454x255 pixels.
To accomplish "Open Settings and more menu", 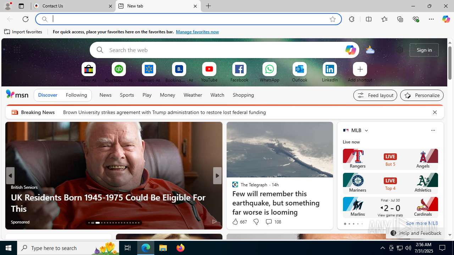I will pyautogui.click(x=431, y=19).
